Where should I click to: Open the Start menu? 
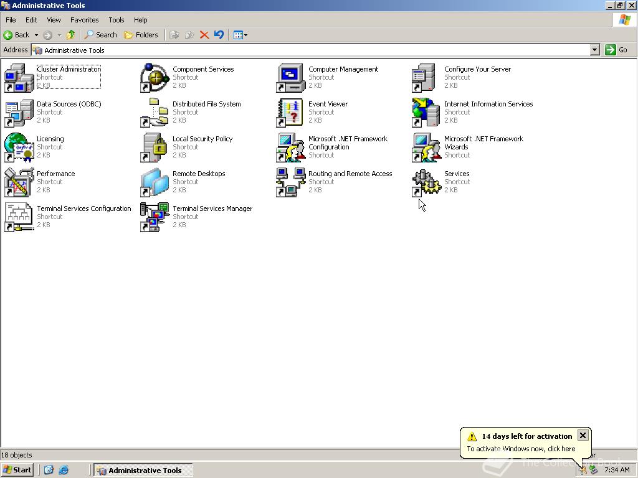(17, 470)
